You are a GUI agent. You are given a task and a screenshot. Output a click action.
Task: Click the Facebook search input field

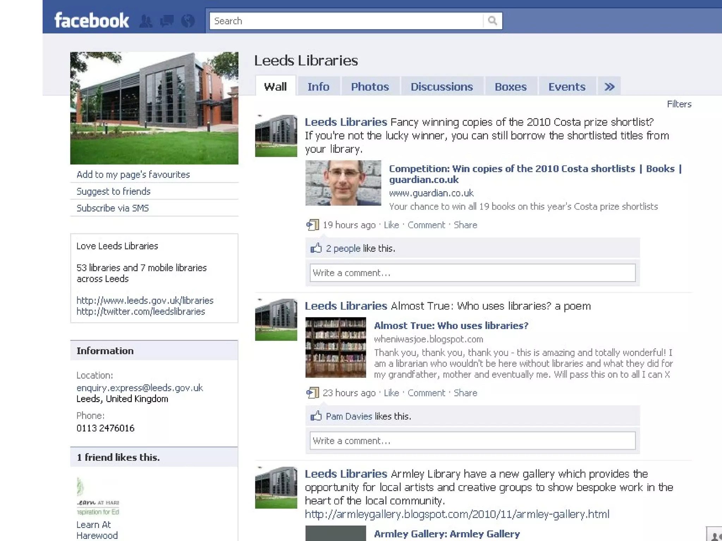pos(345,21)
